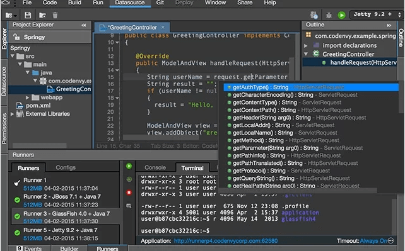Switch to the Explorer side tab
This screenshot has height=251, width=405.
click(4, 38)
